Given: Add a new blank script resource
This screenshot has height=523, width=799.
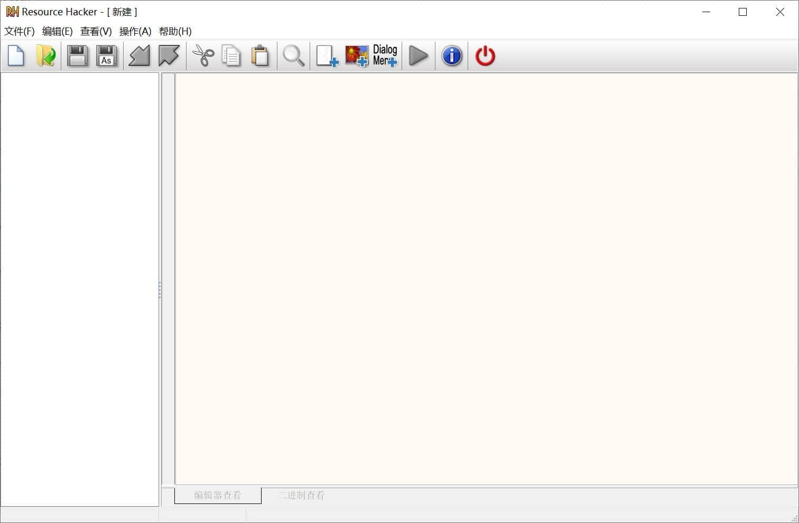Looking at the screenshot, I should [327, 56].
